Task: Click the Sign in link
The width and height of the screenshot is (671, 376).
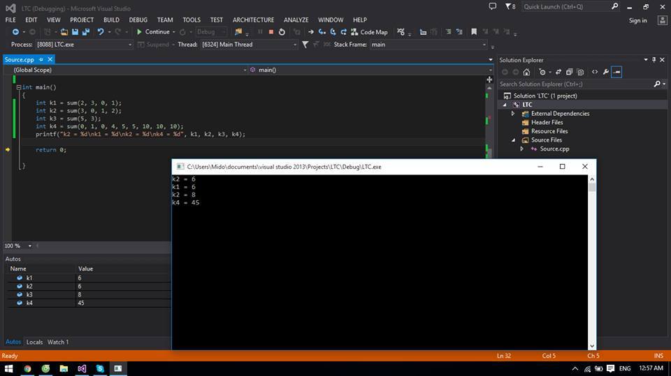Action: coord(637,20)
